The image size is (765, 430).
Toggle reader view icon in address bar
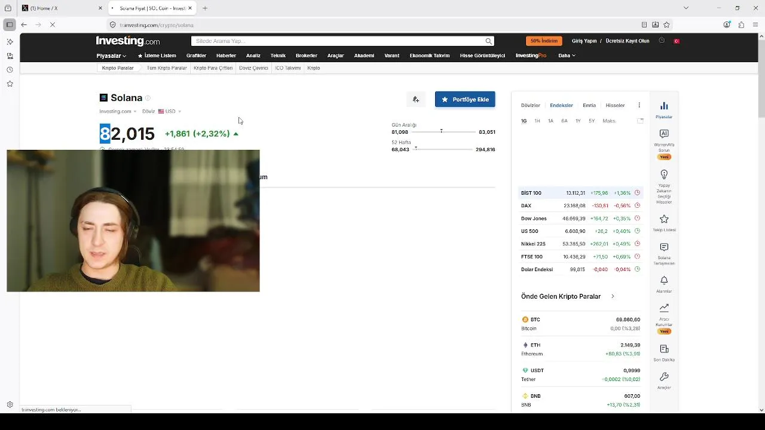pyautogui.click(x=644, y=25)
